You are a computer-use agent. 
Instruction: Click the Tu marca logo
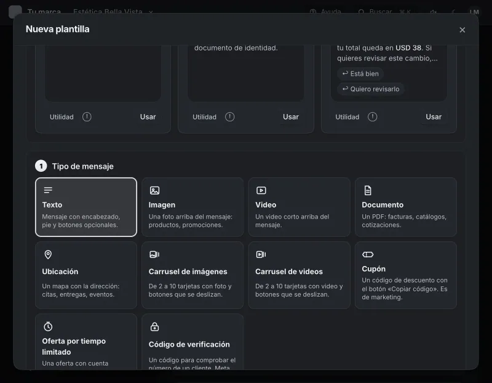15,12
